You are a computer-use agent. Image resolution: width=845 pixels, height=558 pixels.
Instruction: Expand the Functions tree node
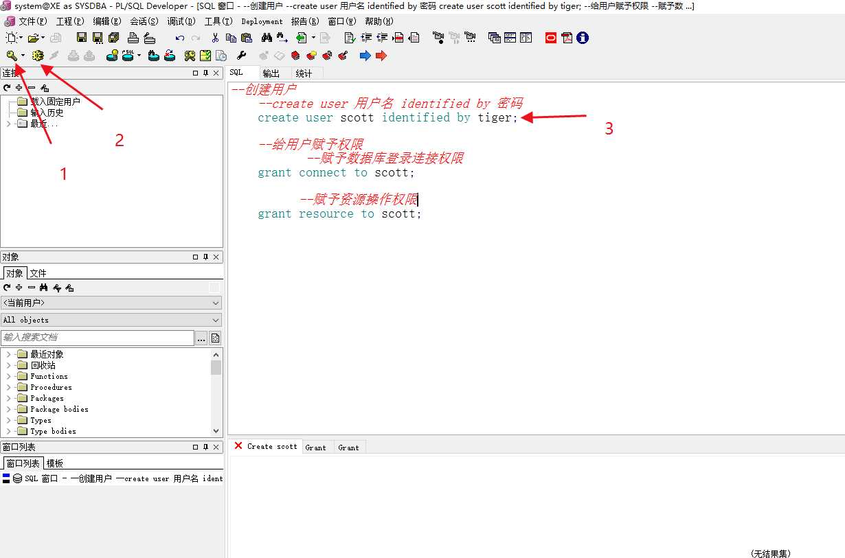(8, 376)
